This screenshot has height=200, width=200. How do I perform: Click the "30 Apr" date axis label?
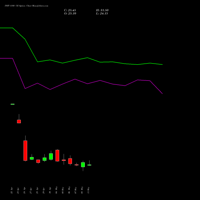point(50,190)
